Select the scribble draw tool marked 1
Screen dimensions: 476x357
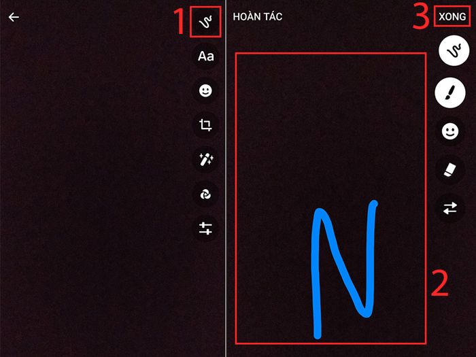click(x=205, y=22)
